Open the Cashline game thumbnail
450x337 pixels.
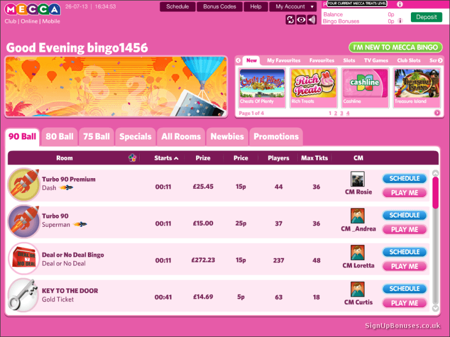365,87
